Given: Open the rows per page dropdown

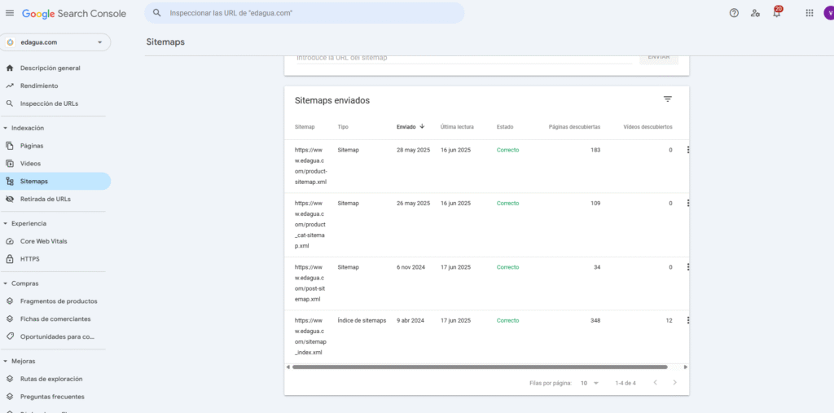Looking at the screenshot, I should point(590,383).
